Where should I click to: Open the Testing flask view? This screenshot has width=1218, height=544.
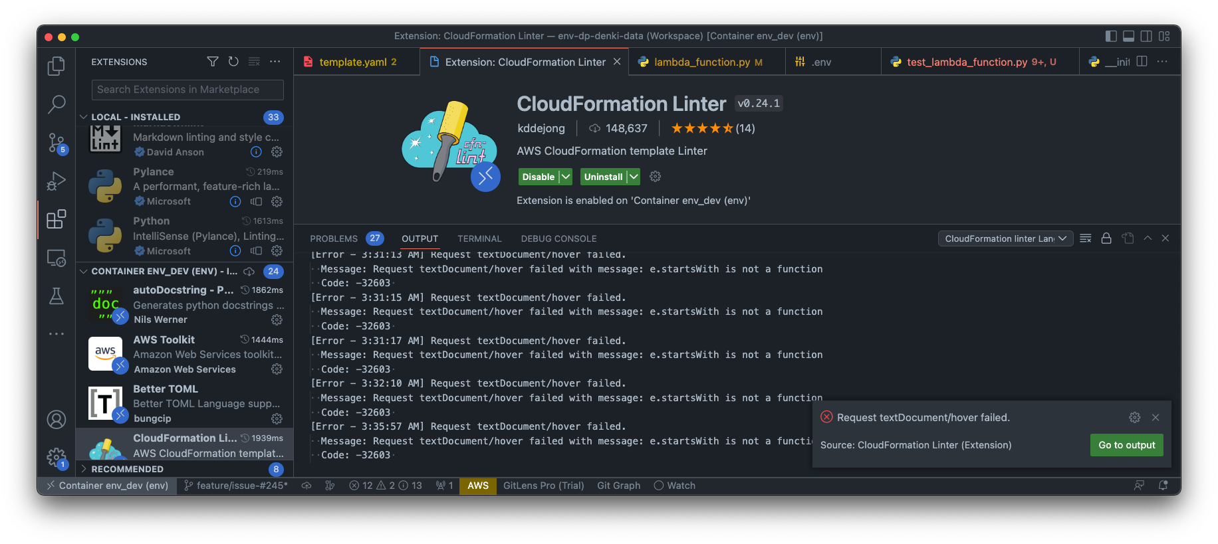(x=57, y=296)
